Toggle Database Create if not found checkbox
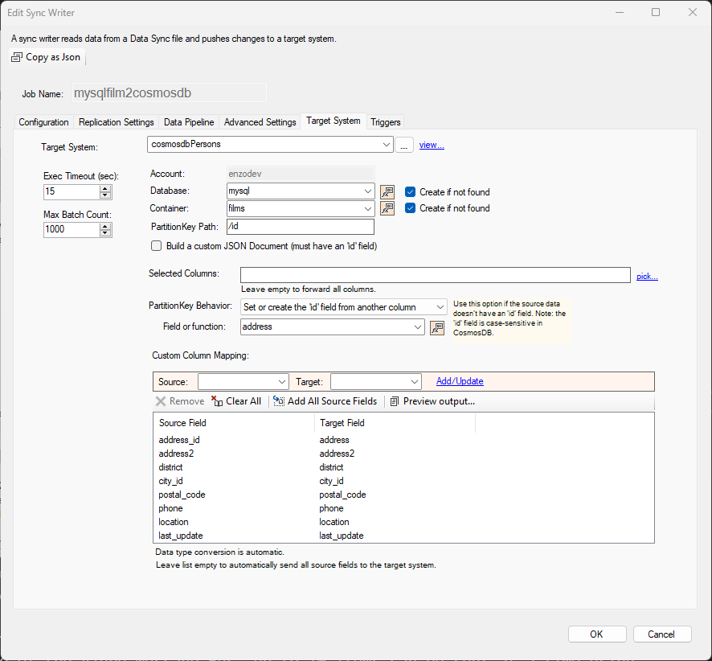Screen dimensions: 712x661 point(410,191)
